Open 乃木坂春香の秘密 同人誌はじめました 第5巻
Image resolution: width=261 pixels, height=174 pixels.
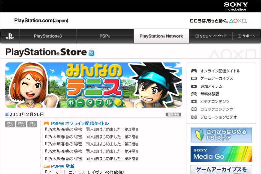pos(91,159)
